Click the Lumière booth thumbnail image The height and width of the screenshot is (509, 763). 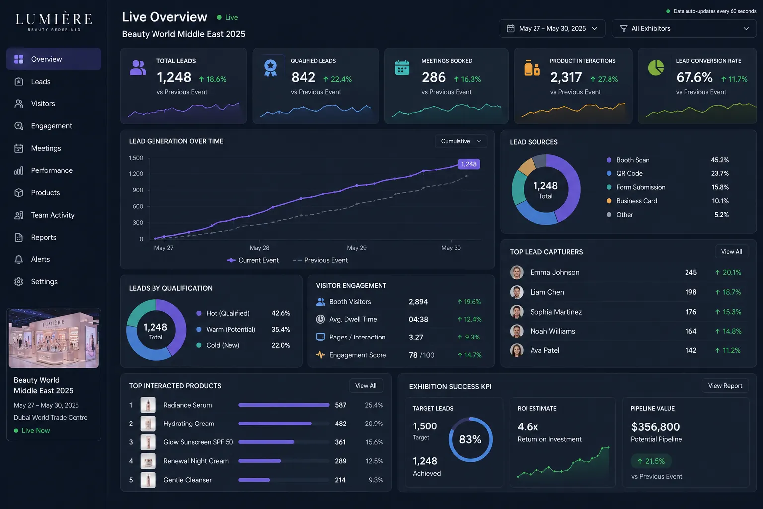54,339
